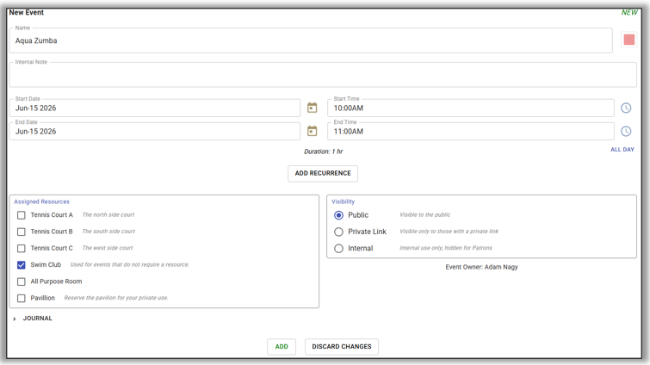The width and height of the screenshot is (650, 365).
Task: Click the pink event color swatch
Action: [x=629, y=40]
